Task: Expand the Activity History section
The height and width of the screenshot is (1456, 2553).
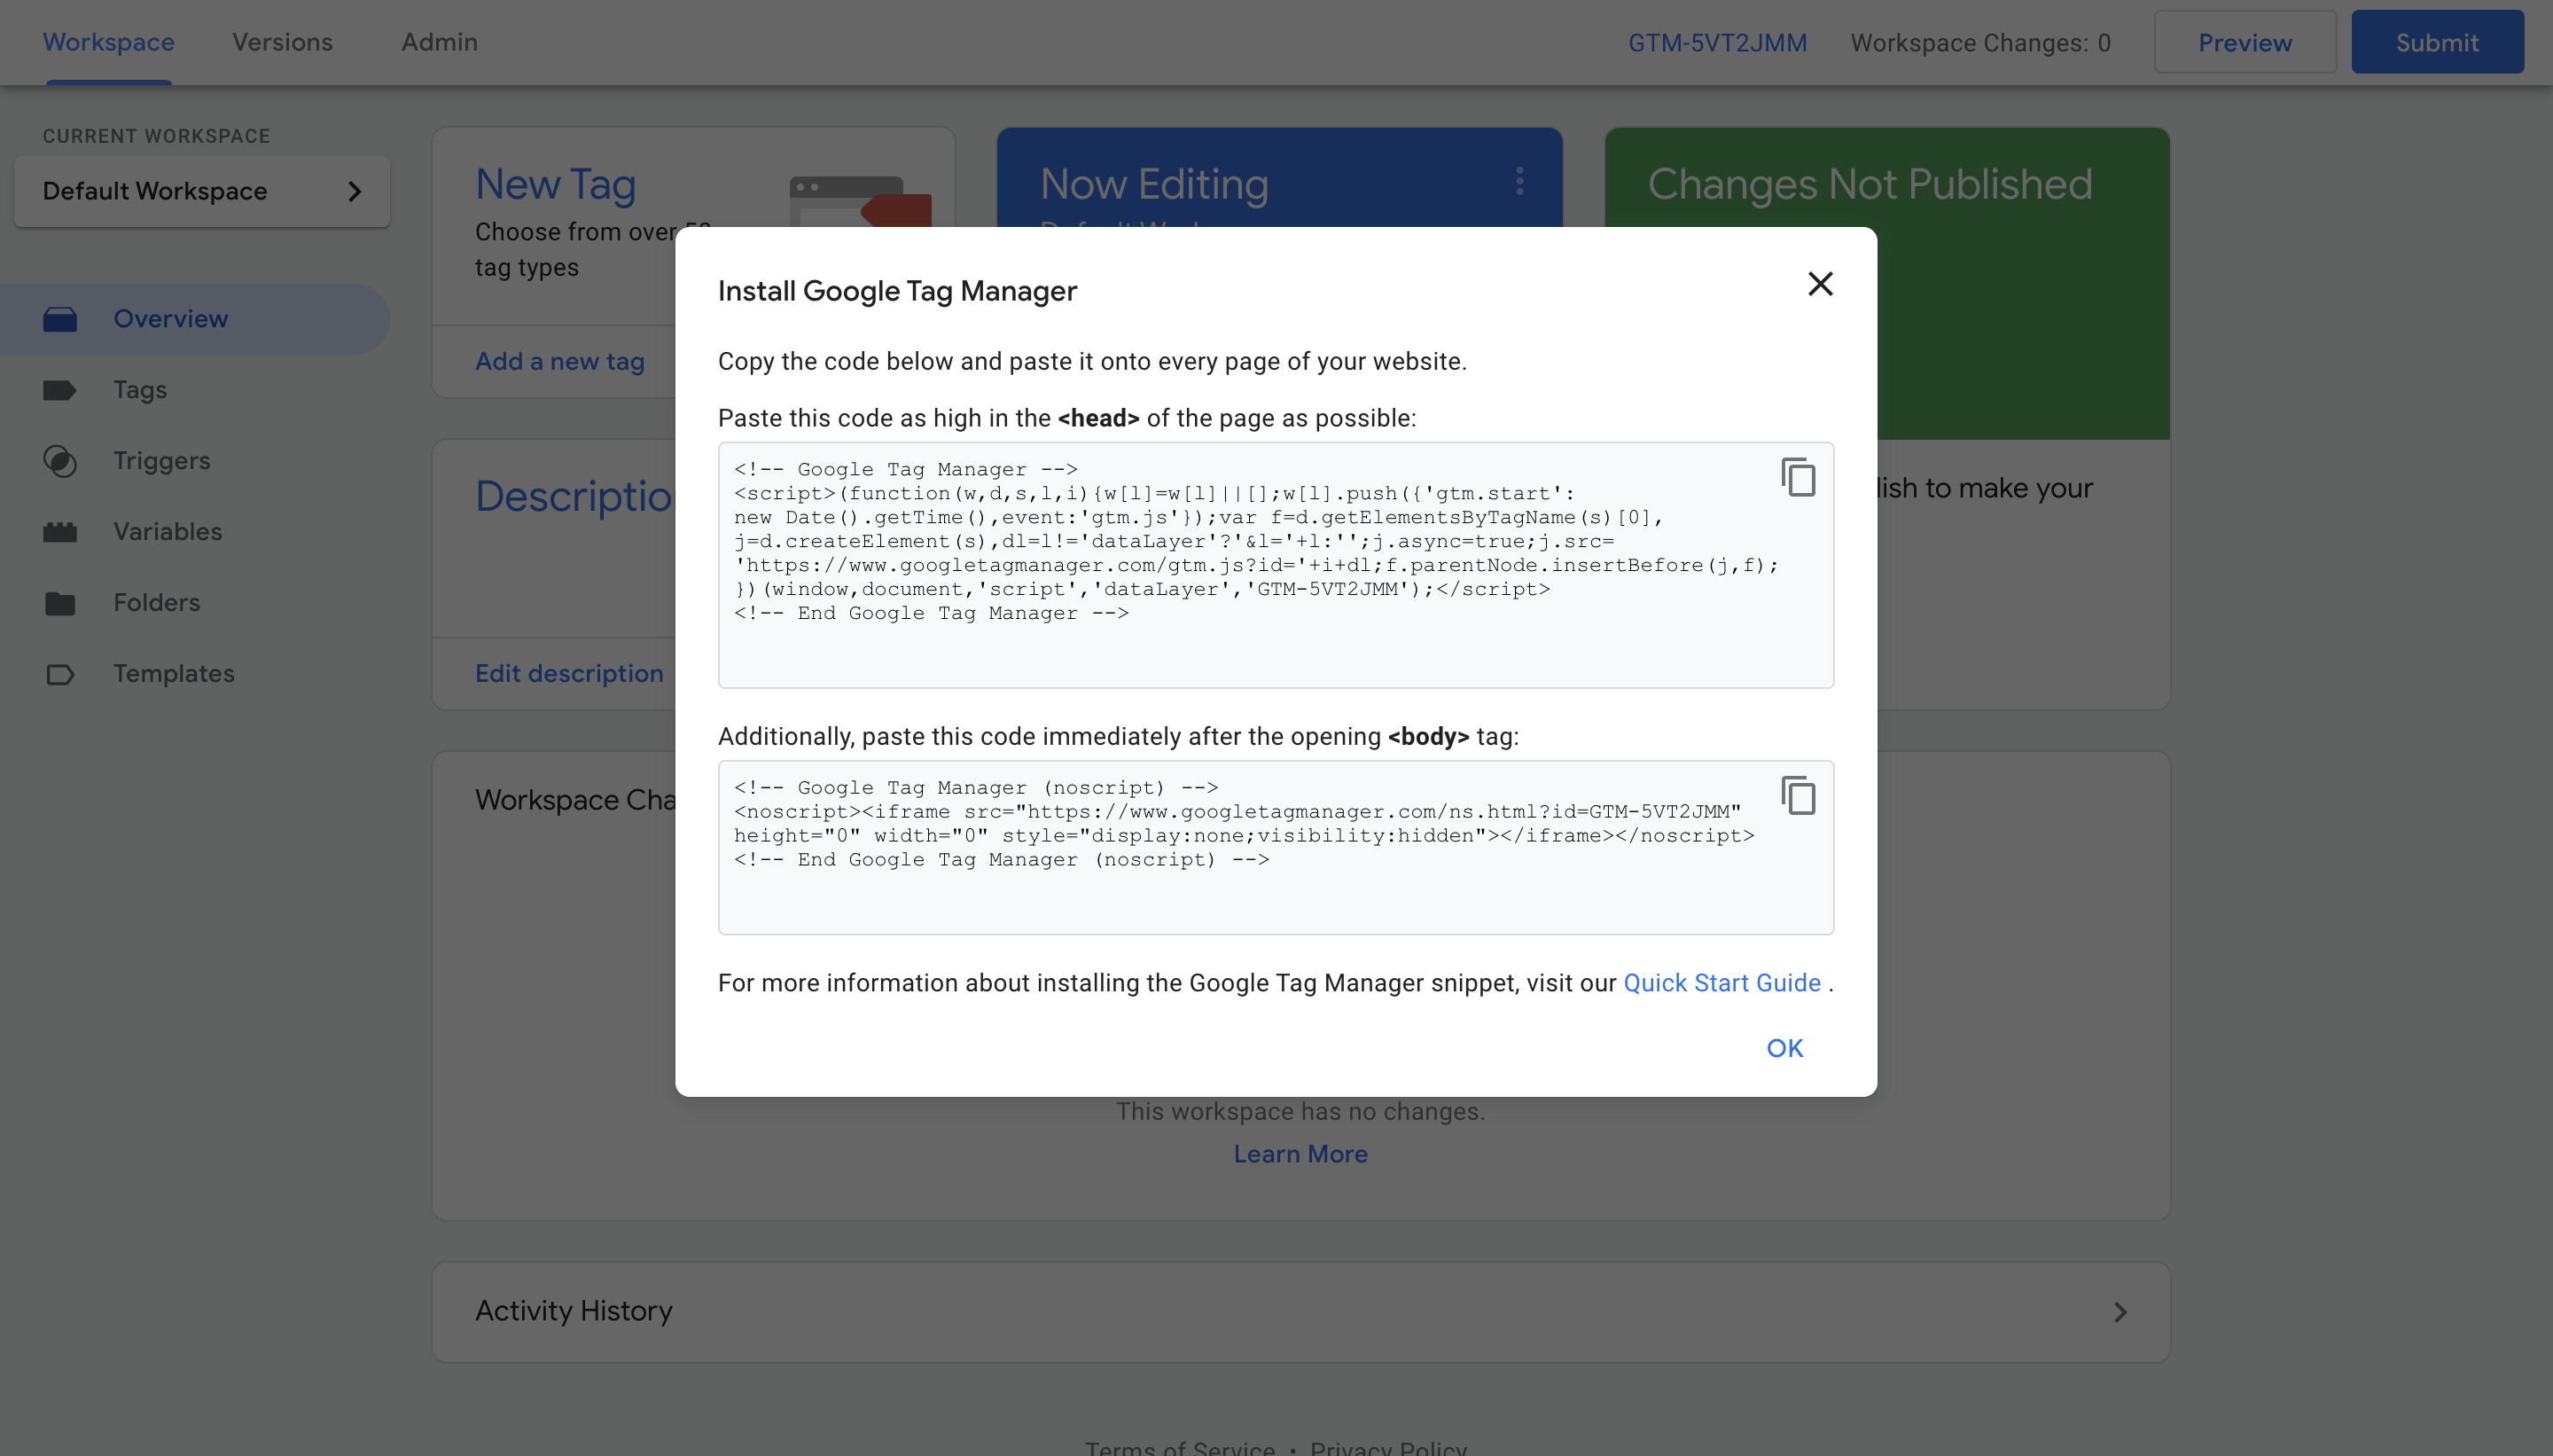Action: pos(1300,1312)
